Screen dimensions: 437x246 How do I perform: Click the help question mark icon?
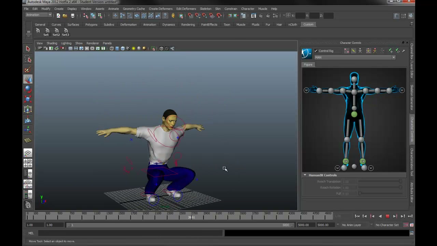click(x=165, y=15)
